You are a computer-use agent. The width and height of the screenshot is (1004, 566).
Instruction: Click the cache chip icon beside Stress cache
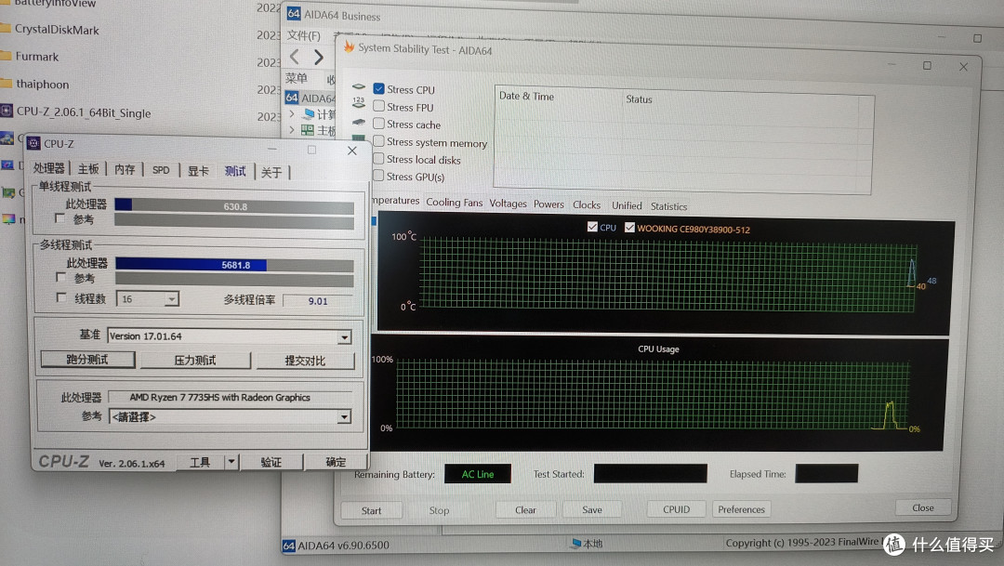click(x=359, y=122)
